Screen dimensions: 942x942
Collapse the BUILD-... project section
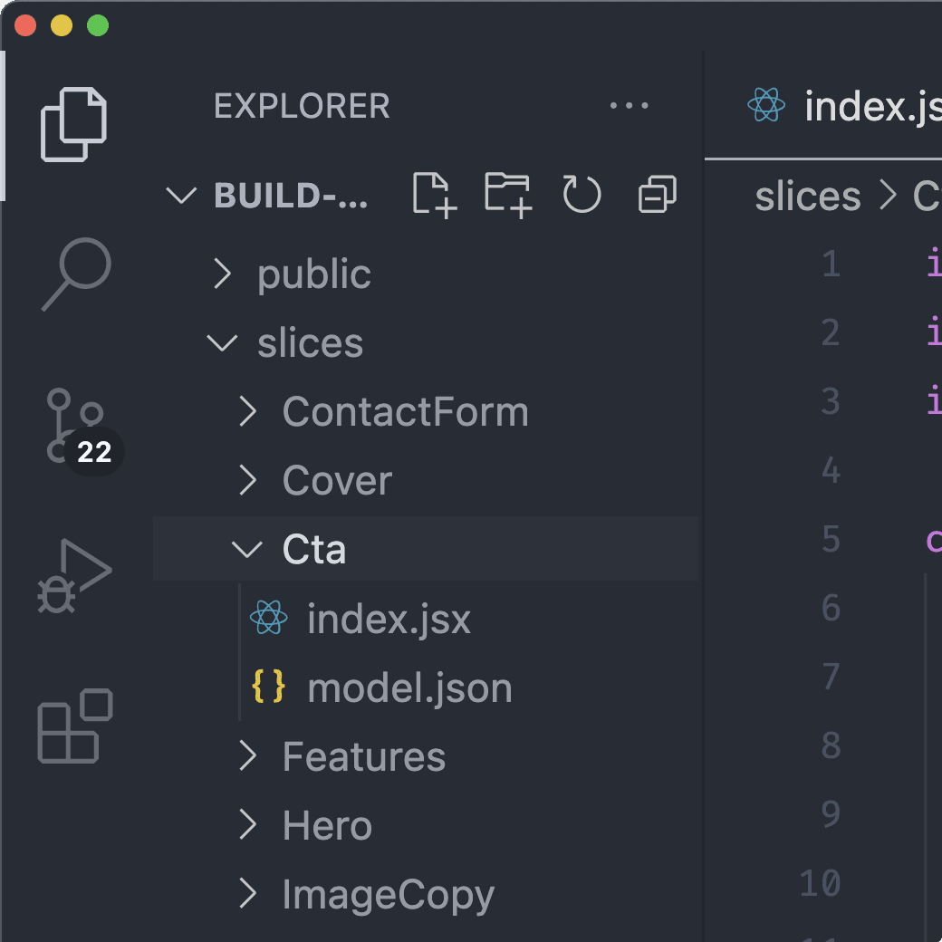(x=181, y=196)
